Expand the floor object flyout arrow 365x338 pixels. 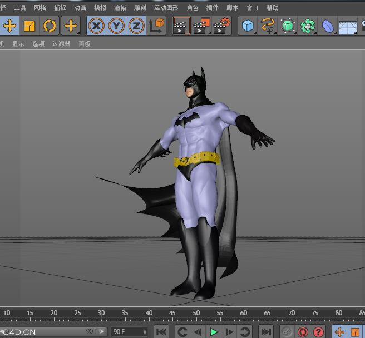click(356, 33)
